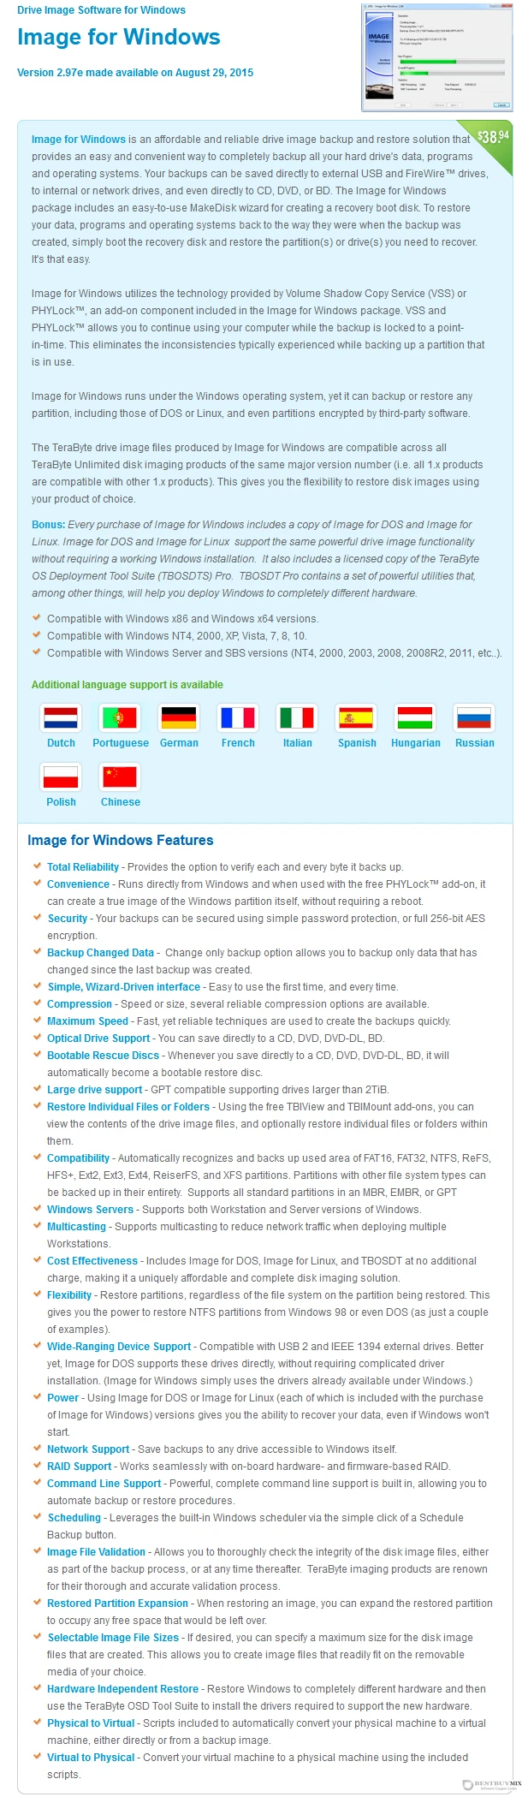528x1797 pixels.
Task: Click the 'Compatibility' feature title
Action: (x=79, y=1158)
